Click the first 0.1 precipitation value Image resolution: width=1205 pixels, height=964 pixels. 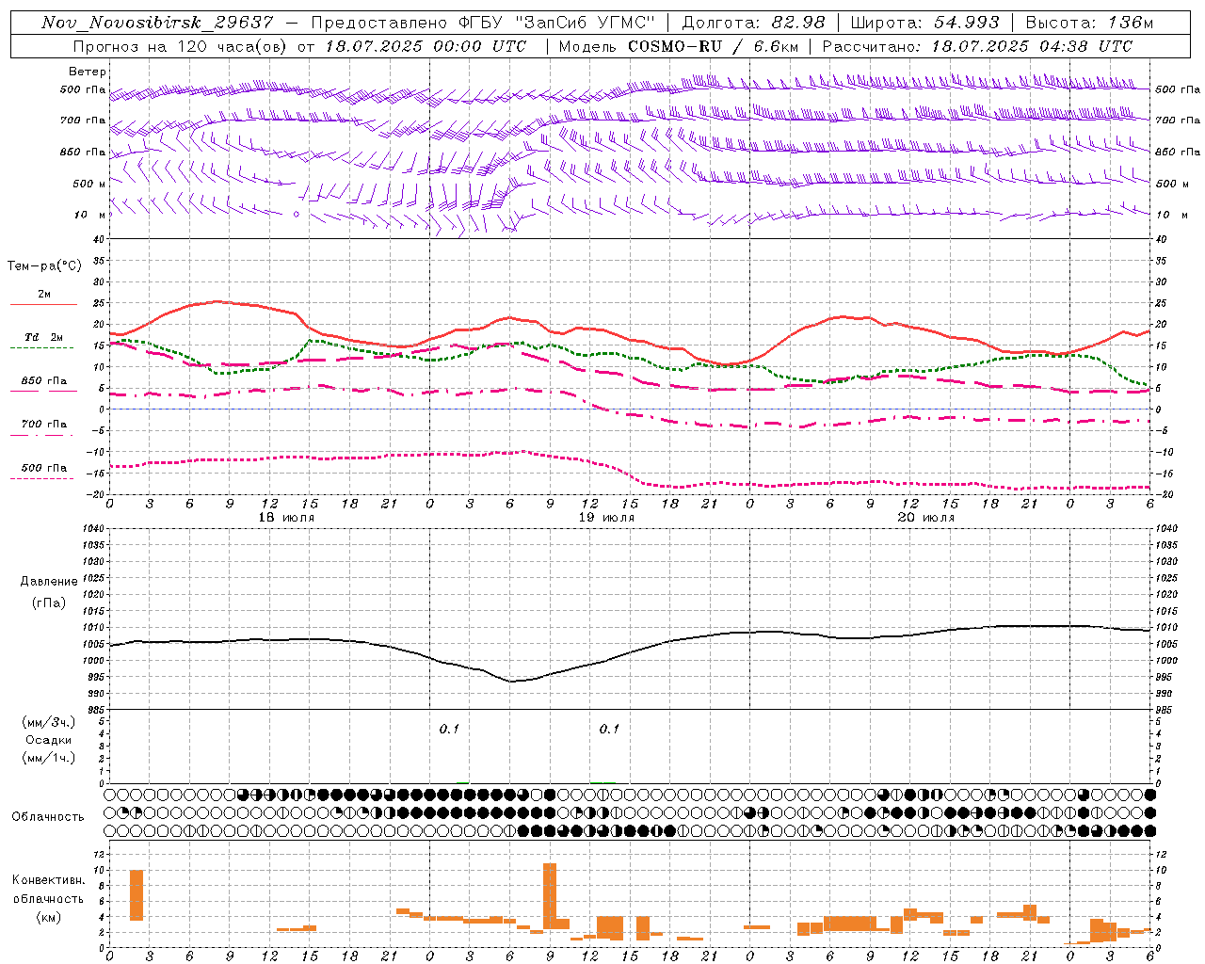pos(449,729)
